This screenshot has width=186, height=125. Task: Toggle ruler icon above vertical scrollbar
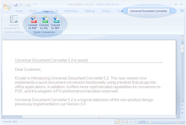pos(182,38)
